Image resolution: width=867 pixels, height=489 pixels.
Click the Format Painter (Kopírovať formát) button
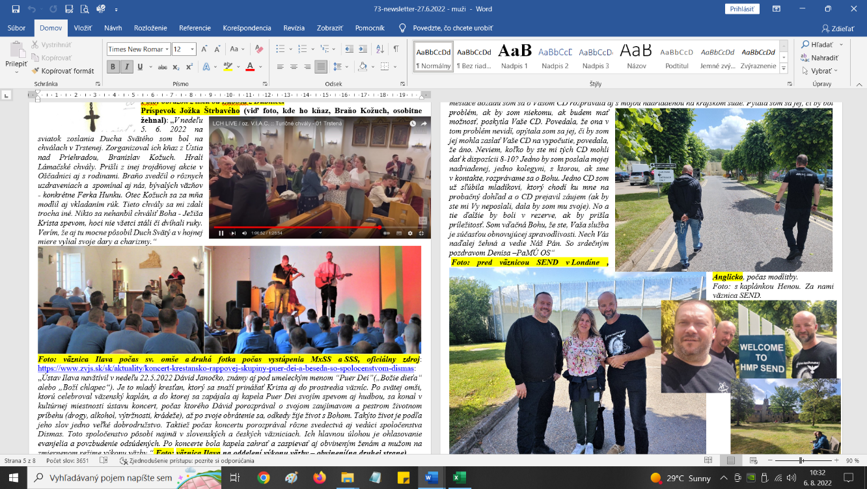[64, 71]
